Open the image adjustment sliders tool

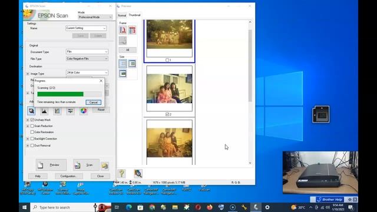(70, 111)
